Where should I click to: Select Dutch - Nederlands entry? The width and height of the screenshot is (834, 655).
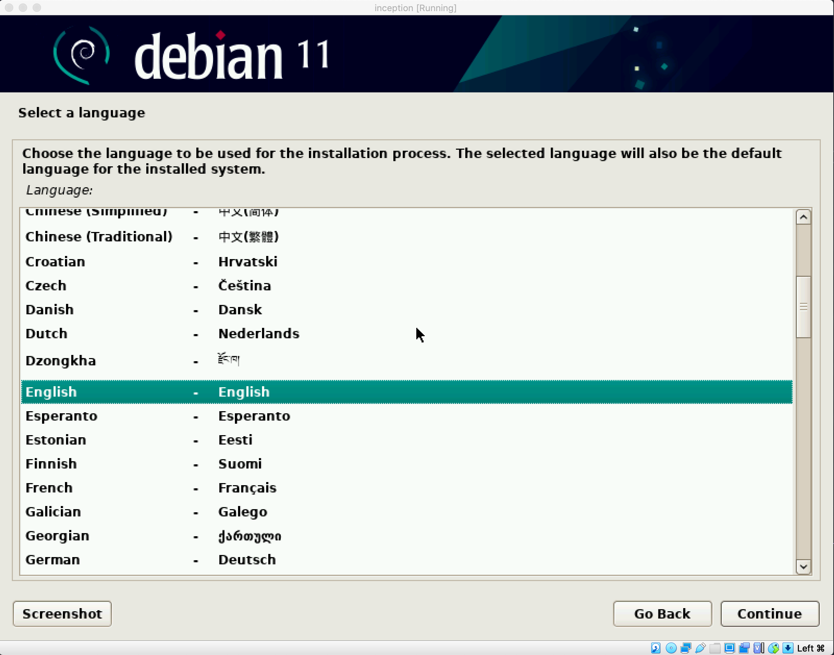click(47, 334)
